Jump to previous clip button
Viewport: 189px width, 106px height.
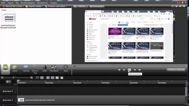pos(119,70)
